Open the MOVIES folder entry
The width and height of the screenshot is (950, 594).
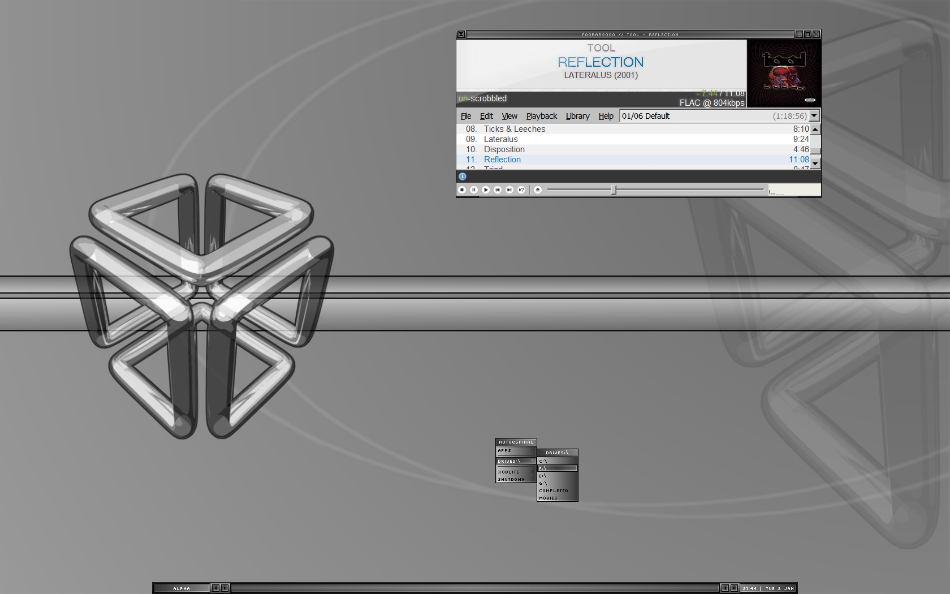point(557,498)
